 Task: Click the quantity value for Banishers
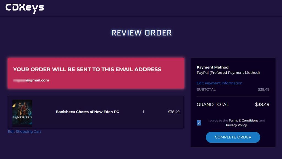pos(143,112)
